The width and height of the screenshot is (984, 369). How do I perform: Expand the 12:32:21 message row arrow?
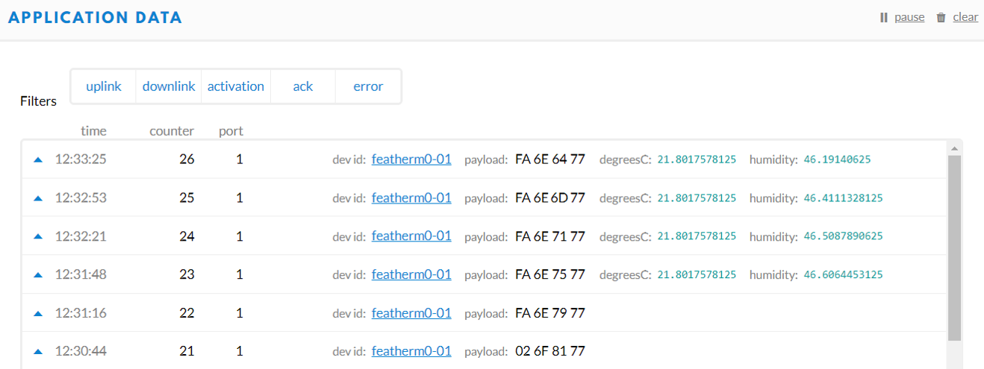(38, 236)
